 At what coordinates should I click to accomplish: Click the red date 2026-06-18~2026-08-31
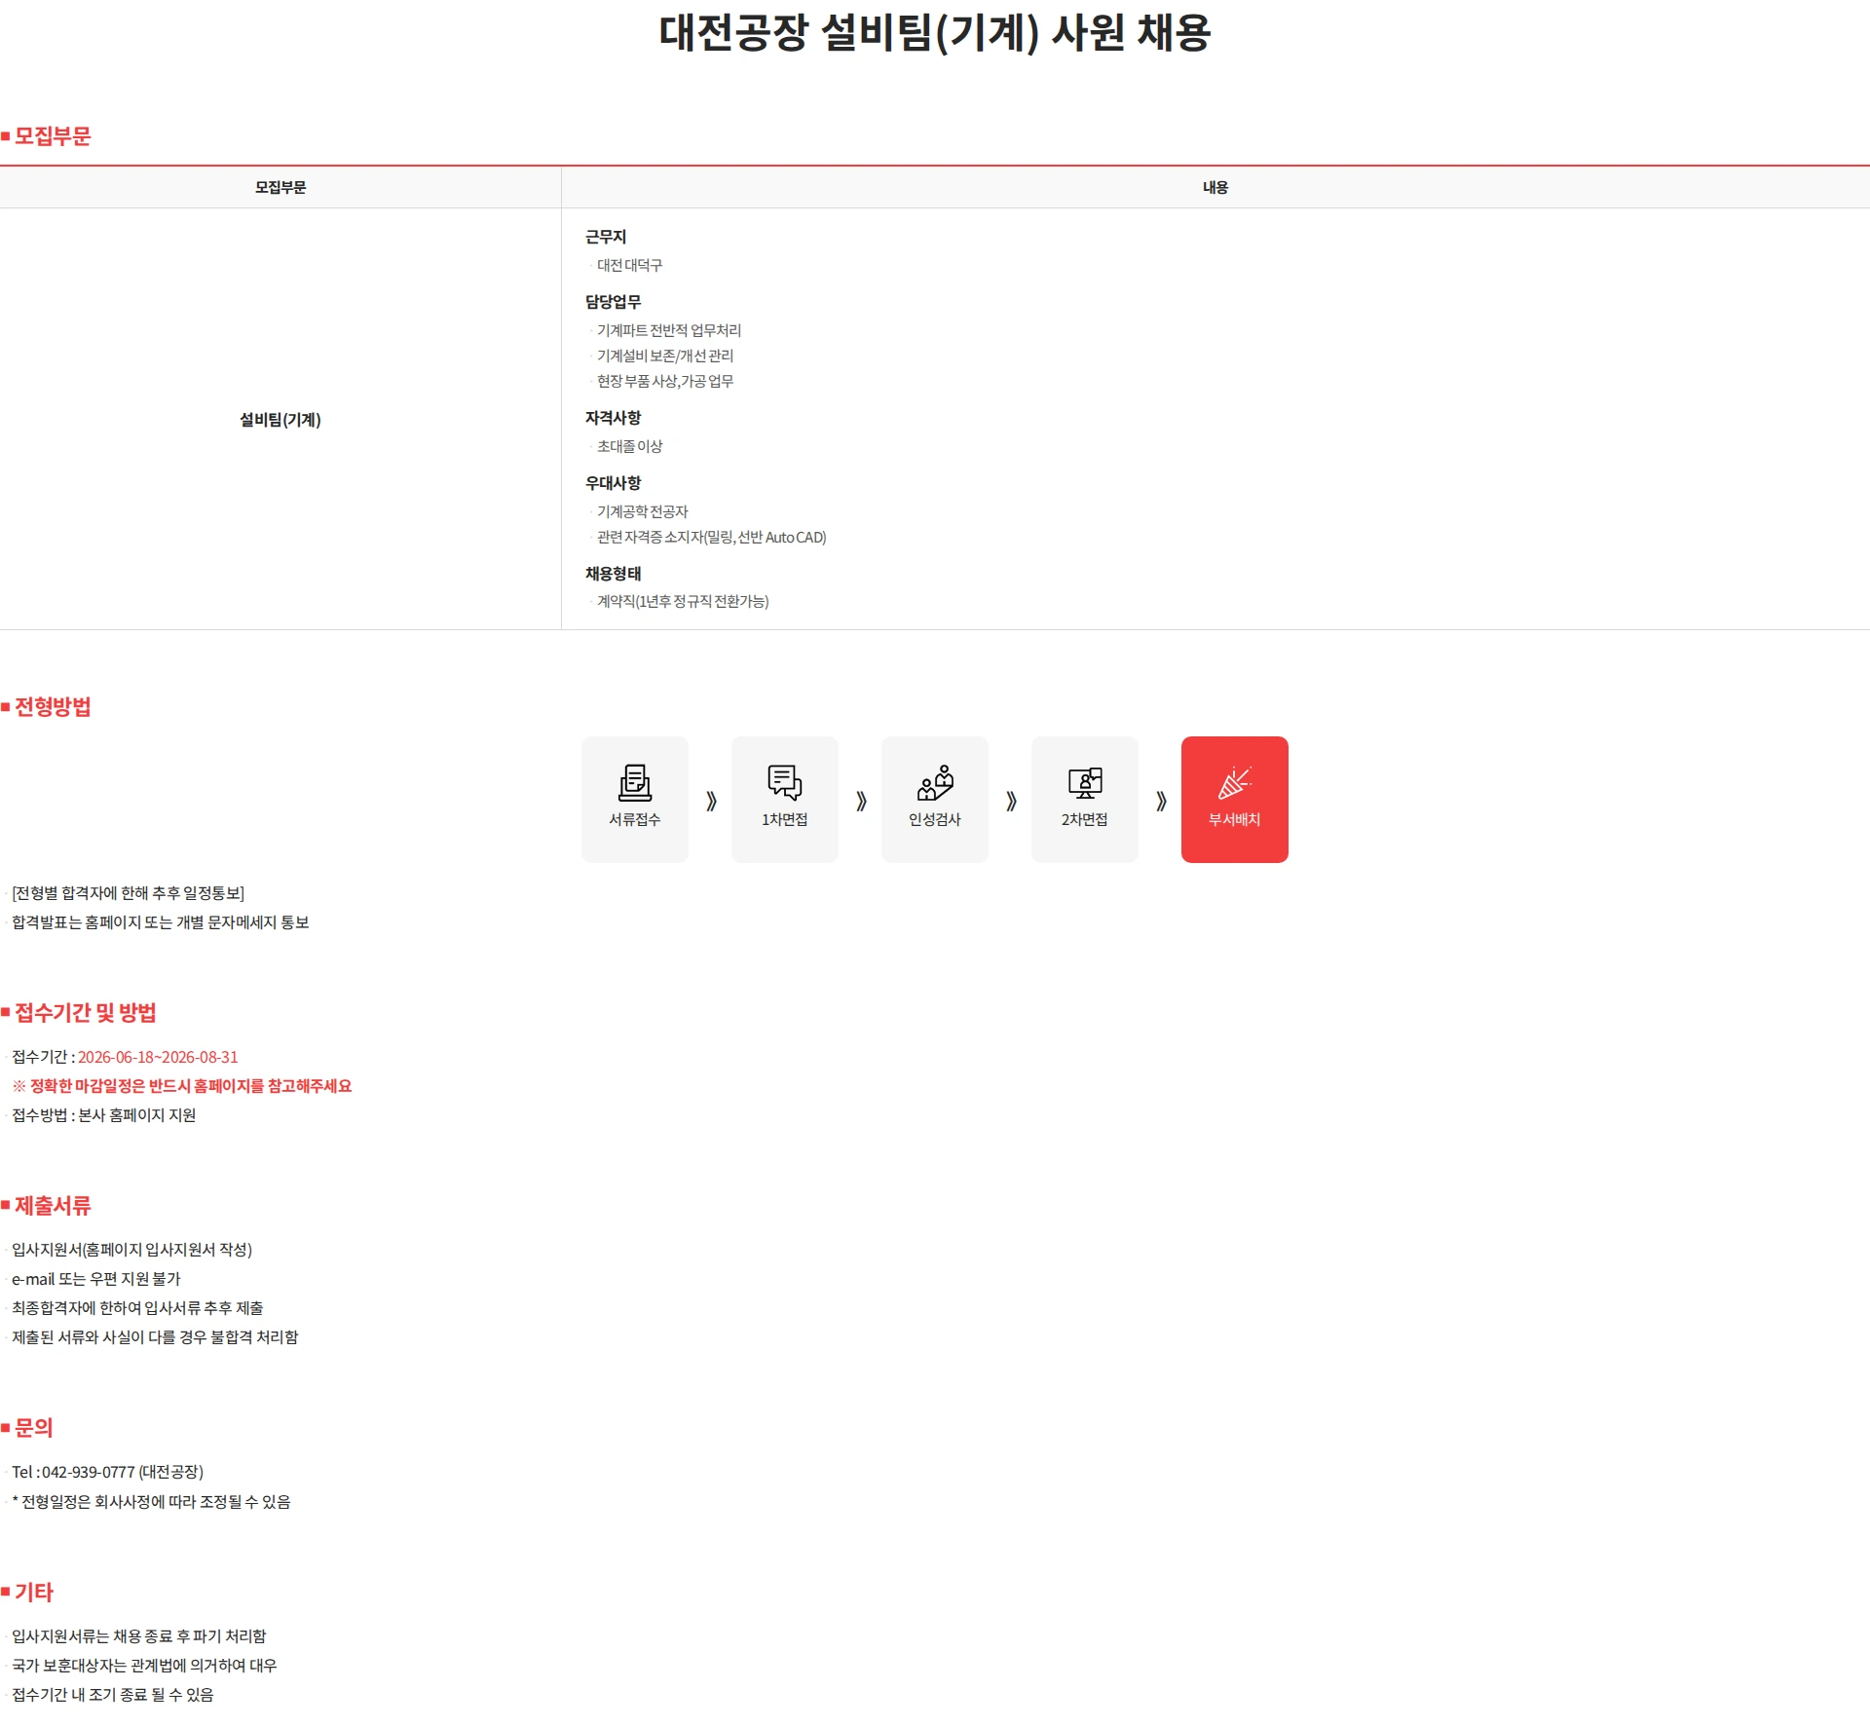click(158, 1057)
